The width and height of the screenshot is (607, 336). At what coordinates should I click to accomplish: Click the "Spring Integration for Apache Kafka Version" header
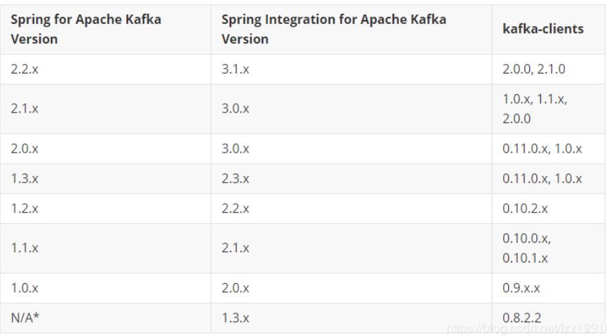[333, 29]
